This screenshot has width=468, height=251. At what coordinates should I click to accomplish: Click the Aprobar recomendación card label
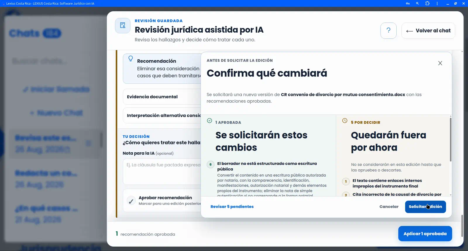click(165, 198)
